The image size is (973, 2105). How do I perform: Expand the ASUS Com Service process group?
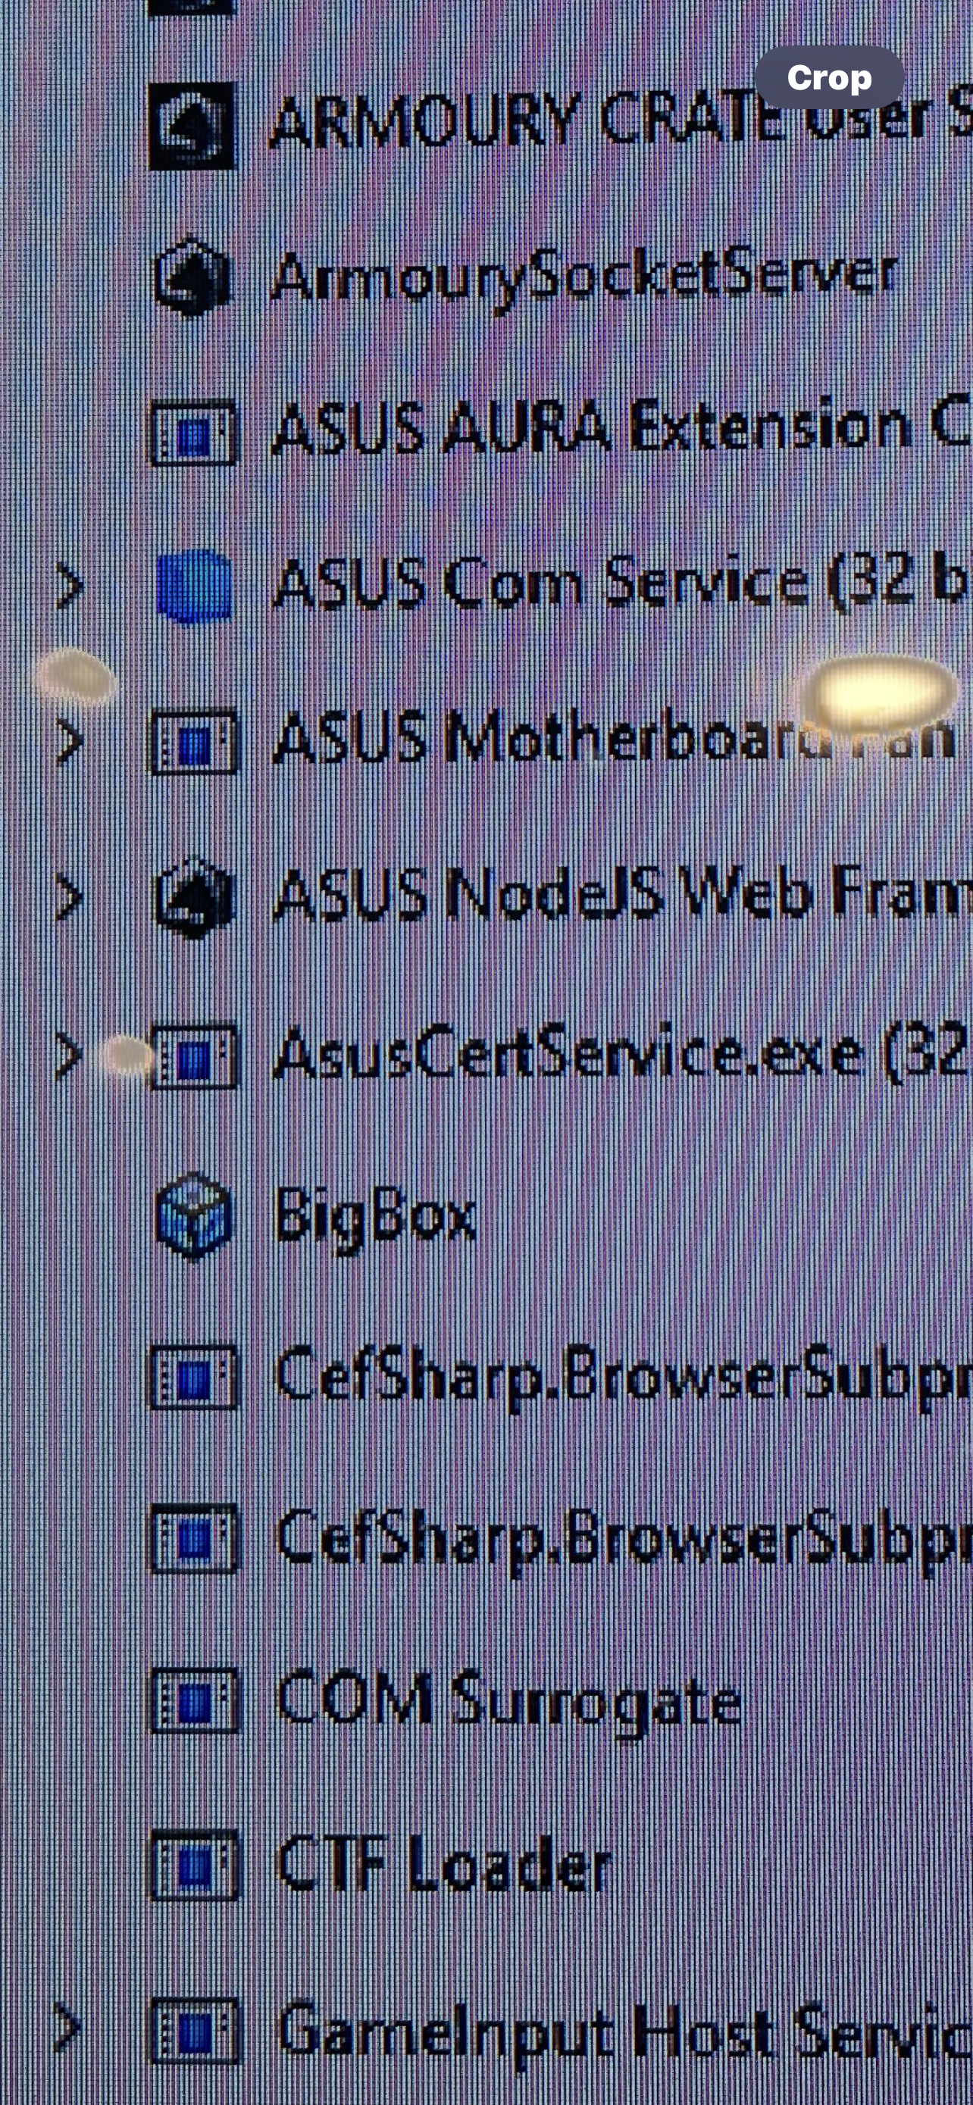pyautogui.click(x=70, y=586)
